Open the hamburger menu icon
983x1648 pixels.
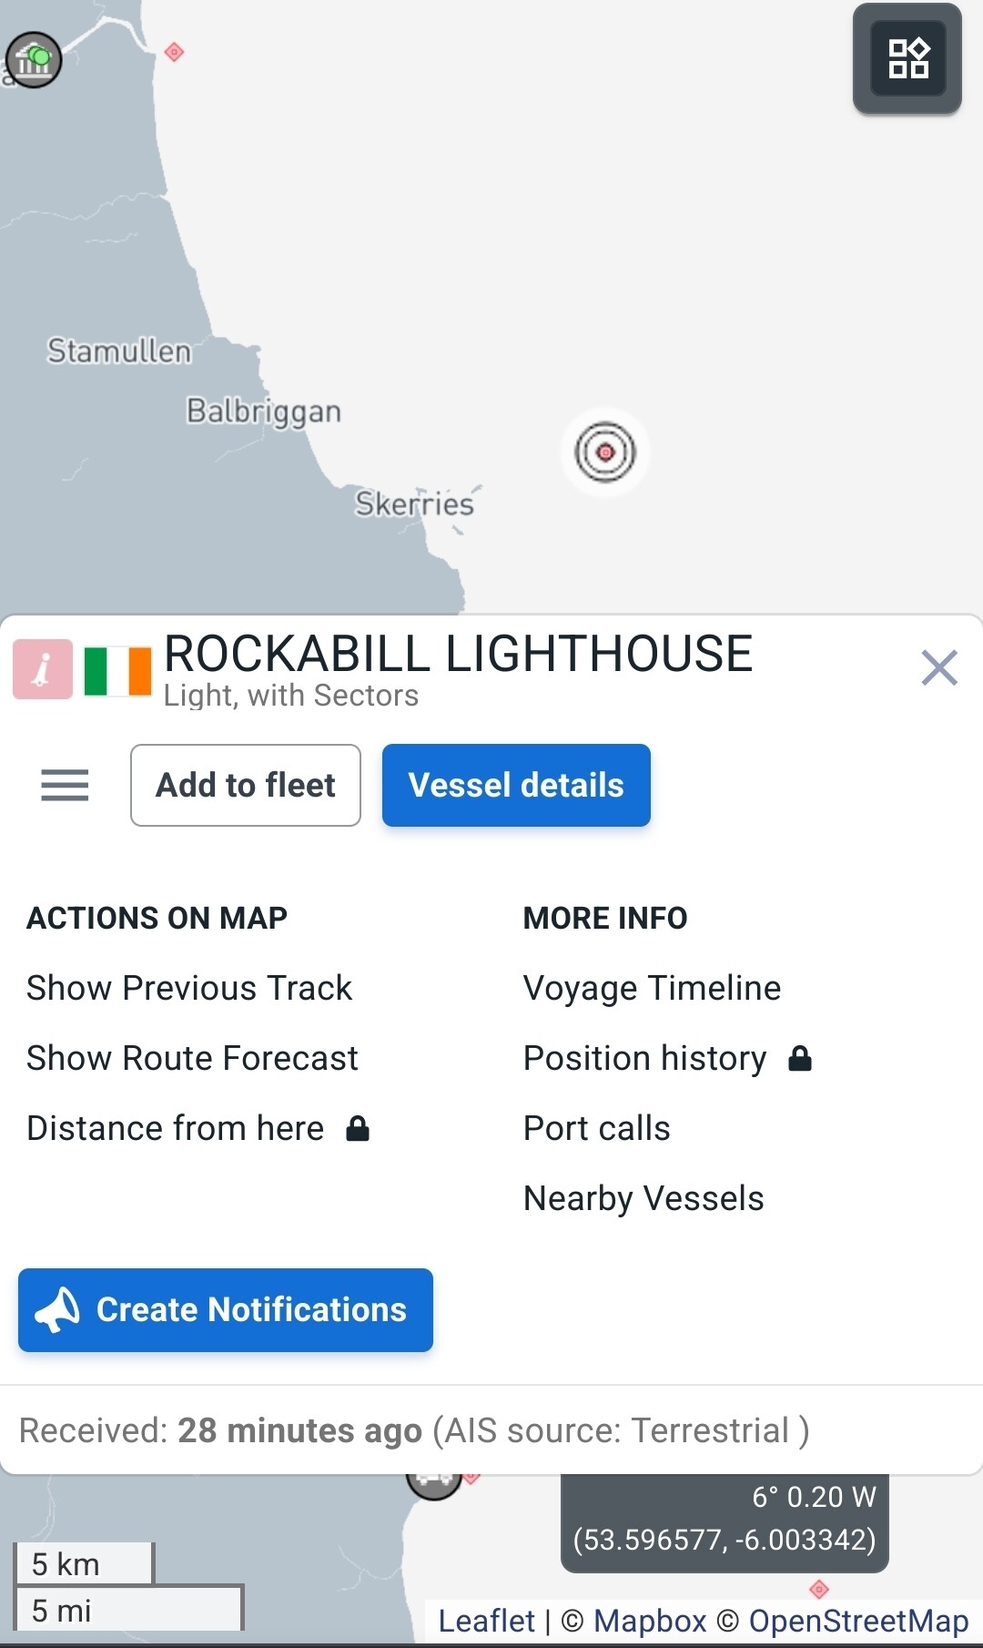65,785
